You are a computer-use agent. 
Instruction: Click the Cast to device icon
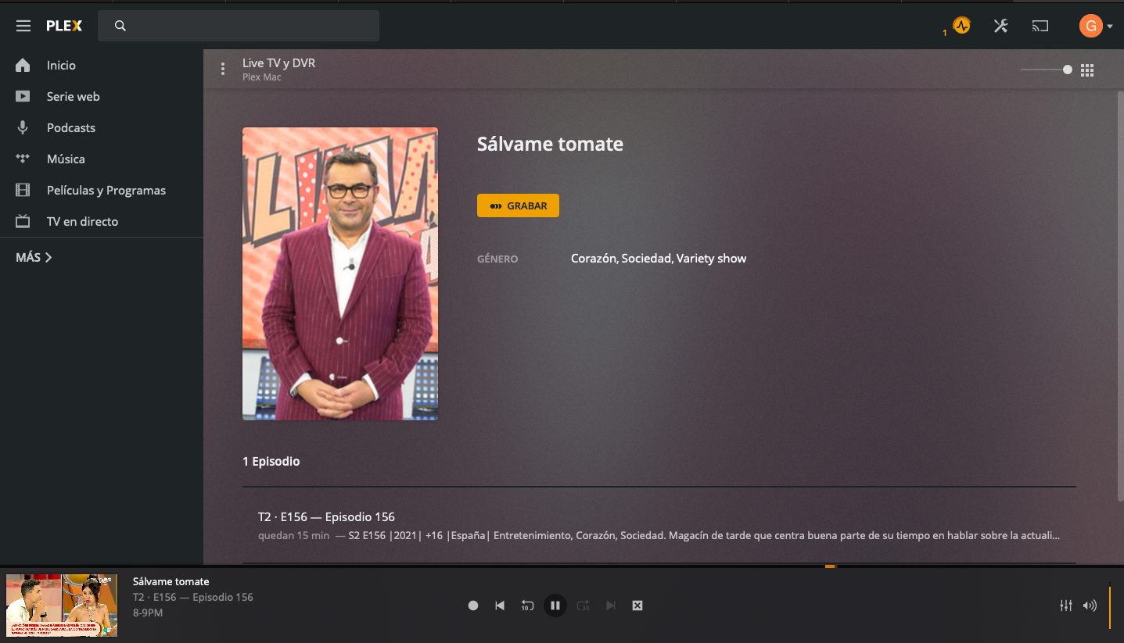[x=1040, y=26]
